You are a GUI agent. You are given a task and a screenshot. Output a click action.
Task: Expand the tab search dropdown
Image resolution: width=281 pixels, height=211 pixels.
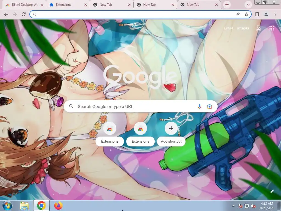248,5
